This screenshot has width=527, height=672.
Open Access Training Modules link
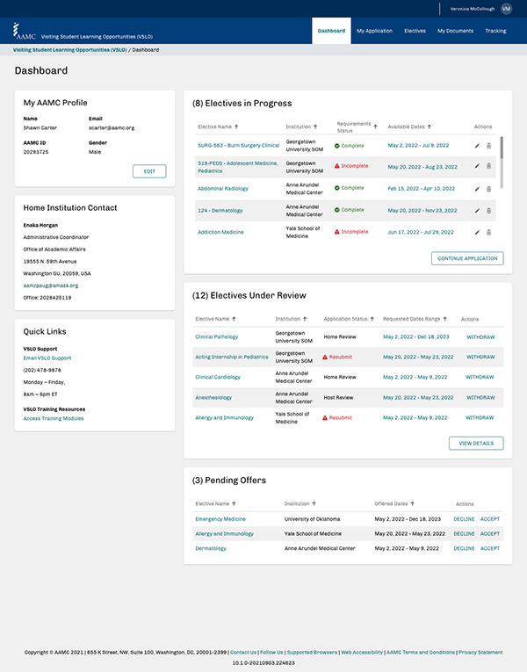[53, 419]
